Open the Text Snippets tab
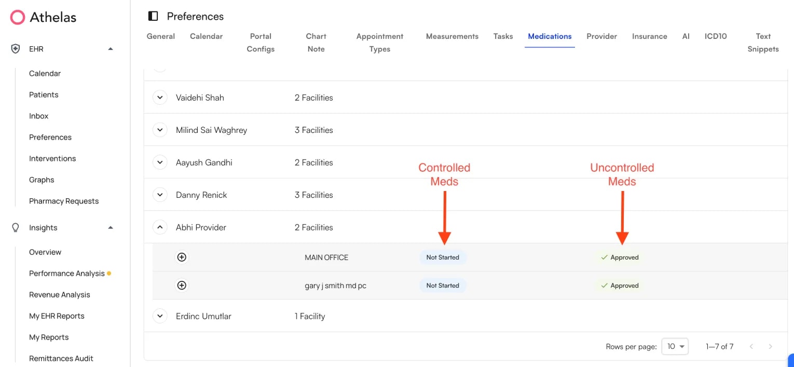The image size is (794, 367). [763, 43]
